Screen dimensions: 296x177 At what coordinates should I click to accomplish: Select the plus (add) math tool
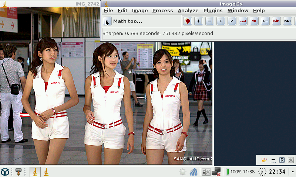click(x=199, y=21)
